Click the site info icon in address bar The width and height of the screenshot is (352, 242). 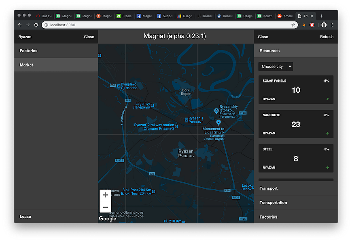46,25
